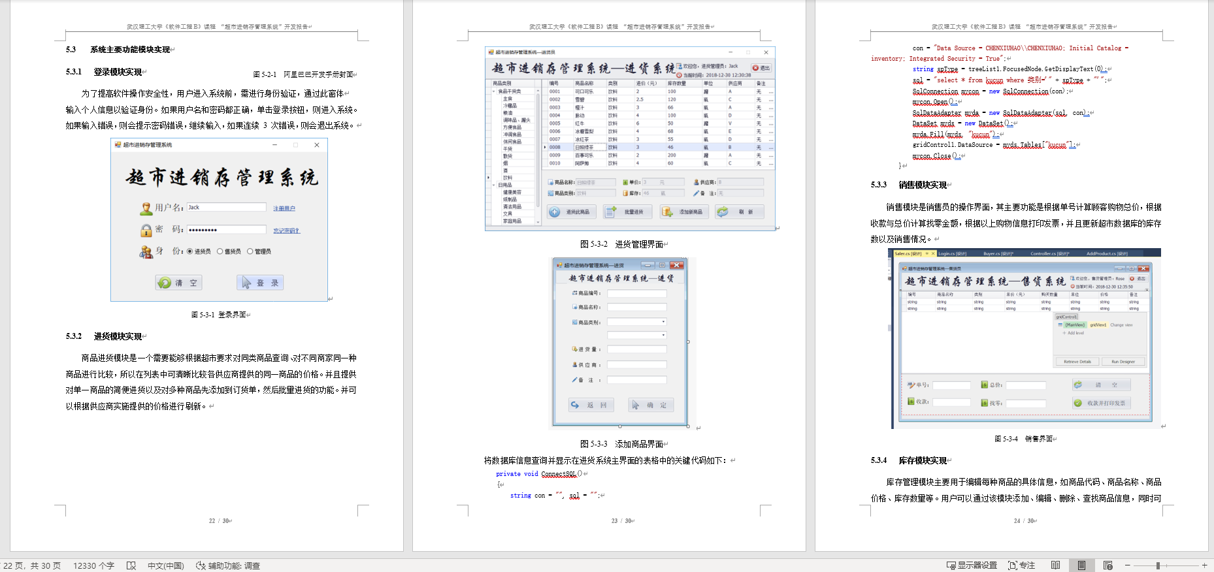Click code line DataSet myds = new DataSet();

click(x=963, y=123)
